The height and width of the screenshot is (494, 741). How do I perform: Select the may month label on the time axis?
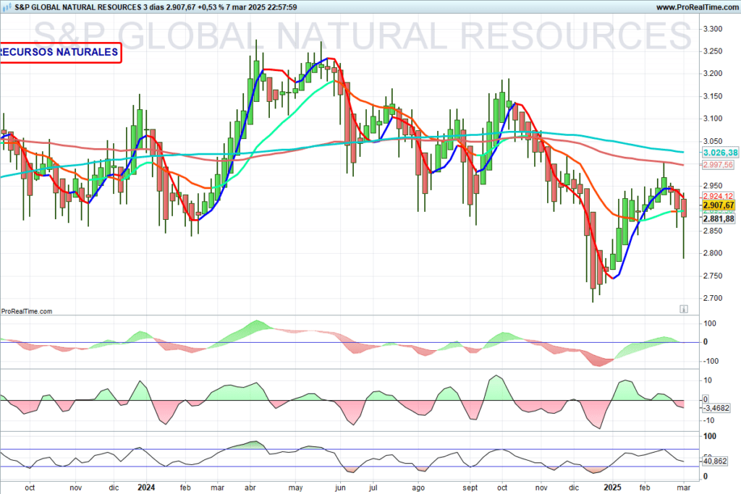pos(295,488)
